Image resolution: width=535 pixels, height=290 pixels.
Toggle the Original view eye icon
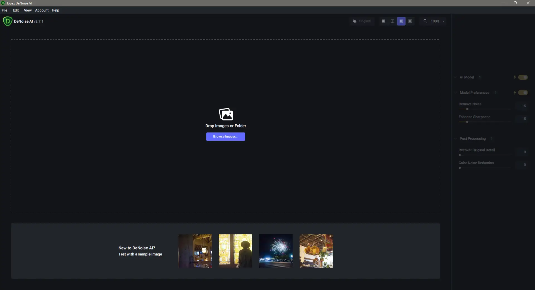click(x=355, y=21)
